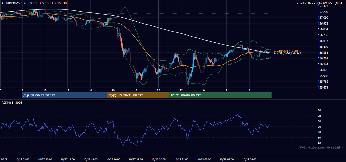The height and width of the screenshot is (162, 346).
Task: Click price axis label 155.789
Action: [x=323, y=82]
